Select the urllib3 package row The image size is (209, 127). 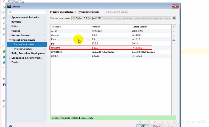coord(111,56)
